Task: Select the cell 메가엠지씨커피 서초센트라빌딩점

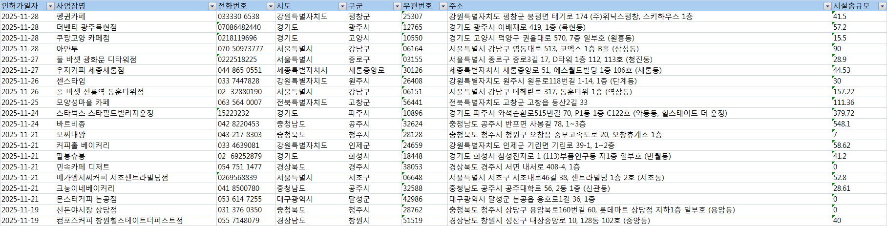Action: (x=135, y=178)
